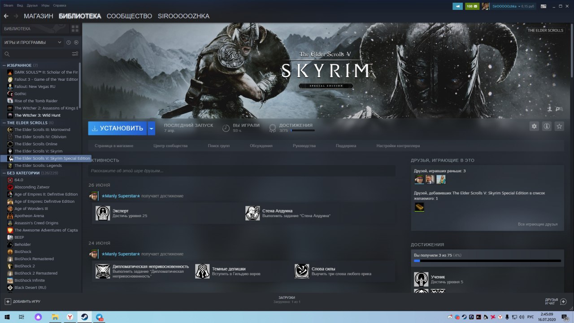Open game settings gear icon
The image size is (574, 323).
coord(534,127)
